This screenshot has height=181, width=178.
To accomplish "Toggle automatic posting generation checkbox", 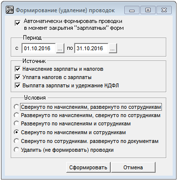I will coord(18,23).
